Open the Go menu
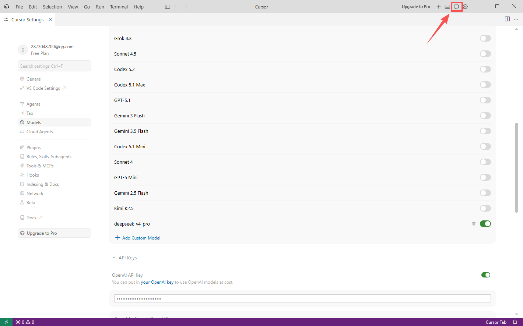Screen dimensions: 523x326 [x=87, y=7]
